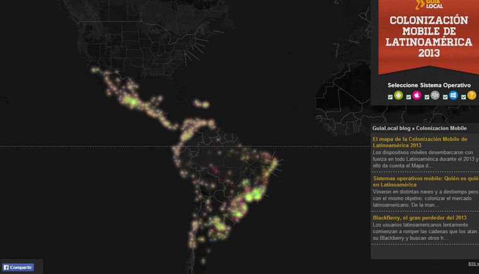
Task: Click the bright green cluster over Mexico City
Action: pos(133,102)
